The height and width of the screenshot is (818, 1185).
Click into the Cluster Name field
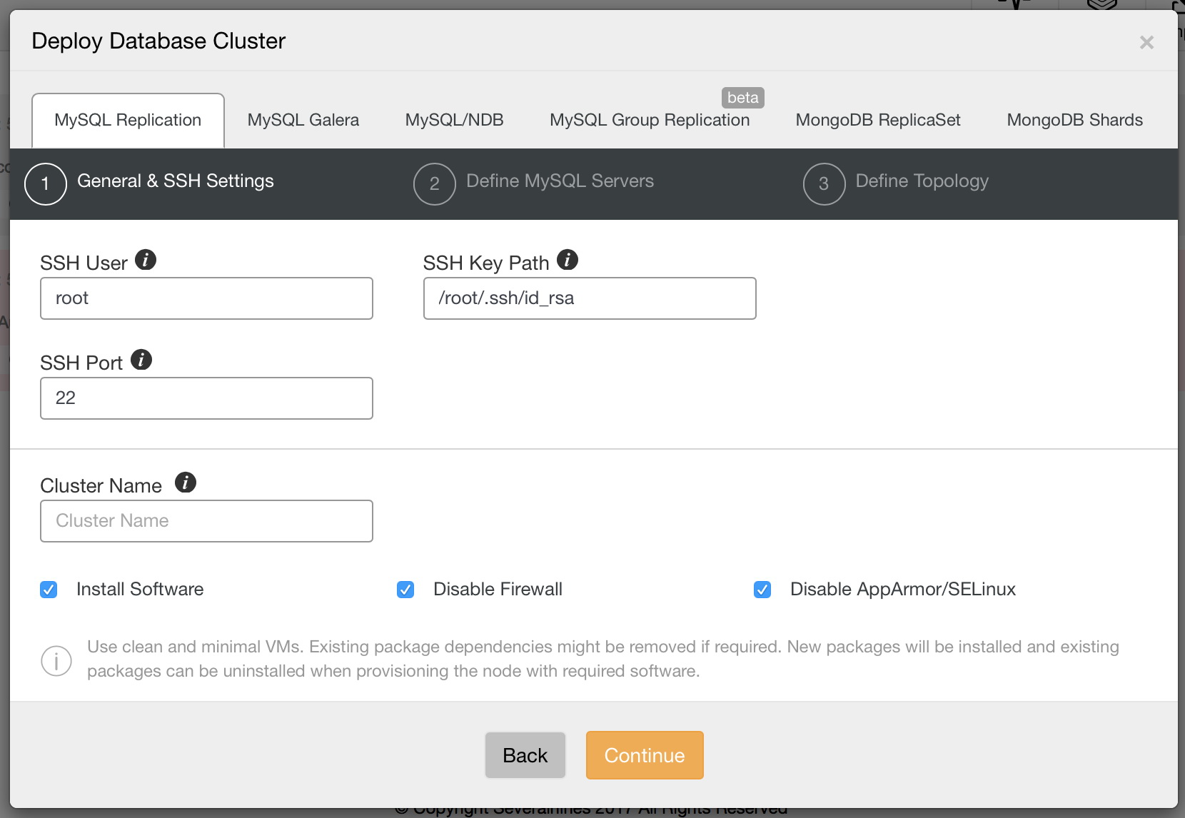click(206, 521)
